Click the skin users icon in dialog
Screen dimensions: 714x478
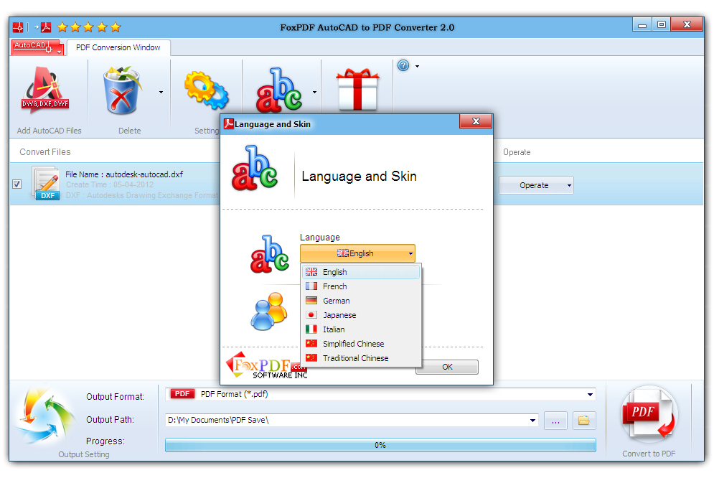[x=269, y=311]
